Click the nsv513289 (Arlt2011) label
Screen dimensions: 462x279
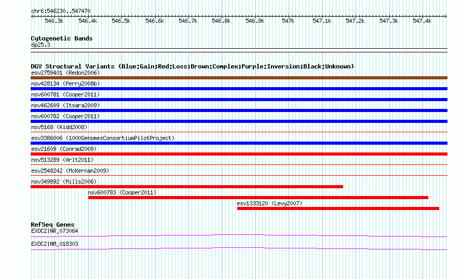(x=62, y=160)
